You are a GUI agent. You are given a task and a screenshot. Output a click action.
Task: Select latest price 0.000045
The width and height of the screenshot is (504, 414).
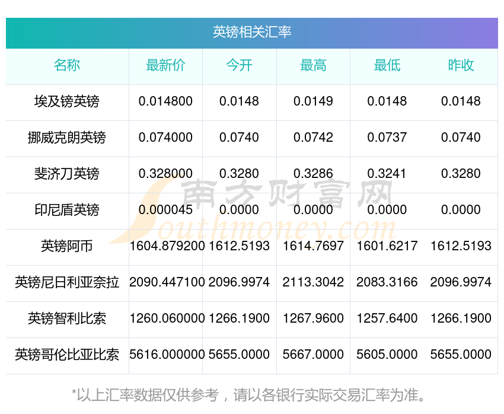(165, 210)
